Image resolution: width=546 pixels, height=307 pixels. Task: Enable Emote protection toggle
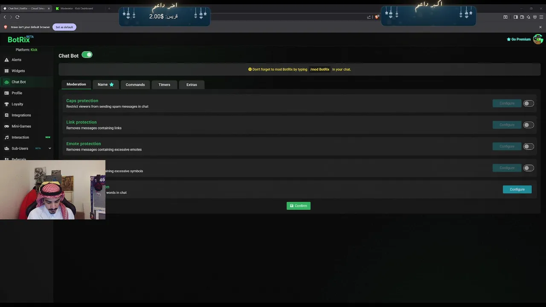[x=528, y=146]
